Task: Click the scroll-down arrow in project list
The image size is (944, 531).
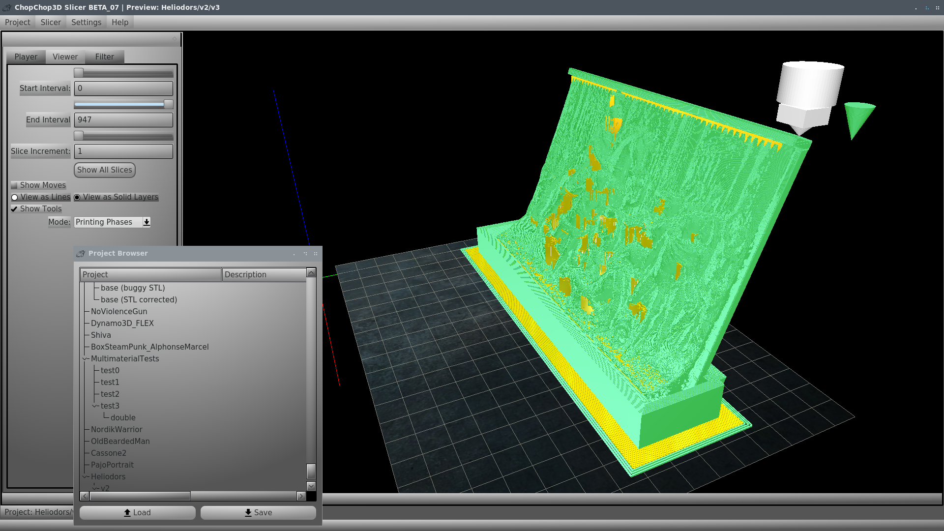Action: point(311,486)
